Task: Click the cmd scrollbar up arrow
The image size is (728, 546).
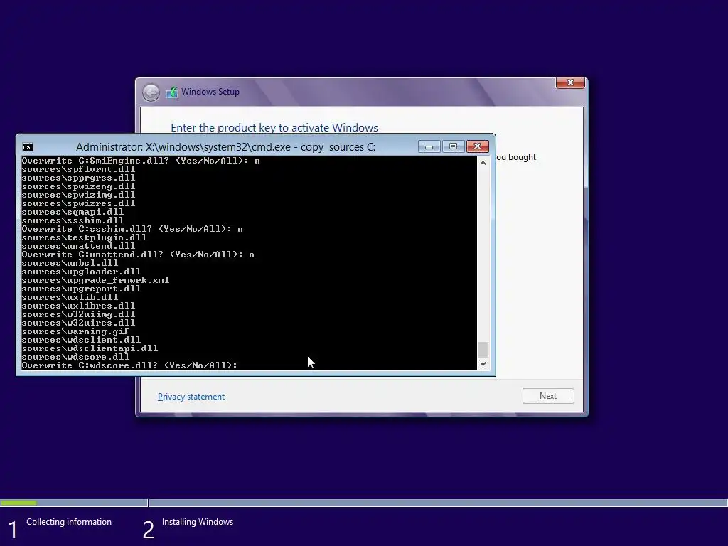Action: click(483, 163)
